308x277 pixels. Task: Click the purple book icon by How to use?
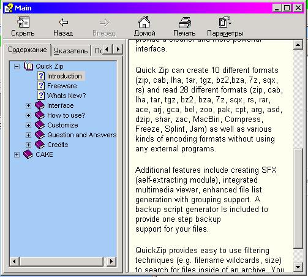point(40,115)
